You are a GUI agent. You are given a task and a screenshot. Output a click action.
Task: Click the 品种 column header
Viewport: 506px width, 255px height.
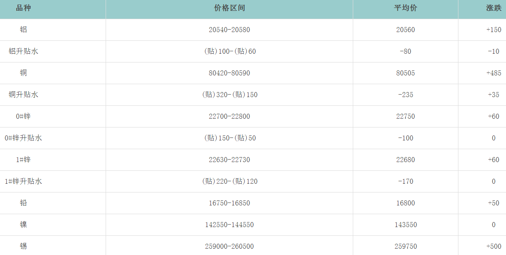point(23,8)
